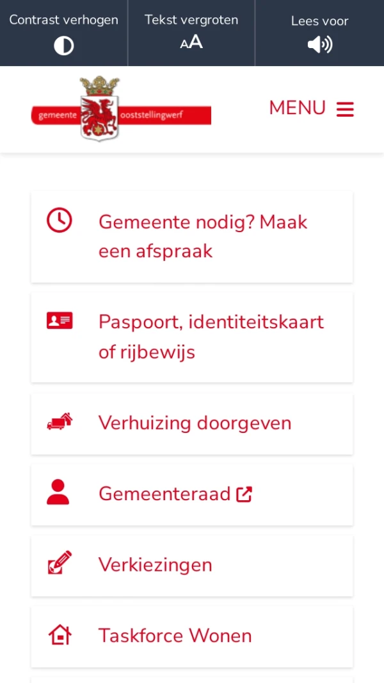Click the speaker icon under Lees voor
Screen dimensions: 384x683
pos(319,45)
